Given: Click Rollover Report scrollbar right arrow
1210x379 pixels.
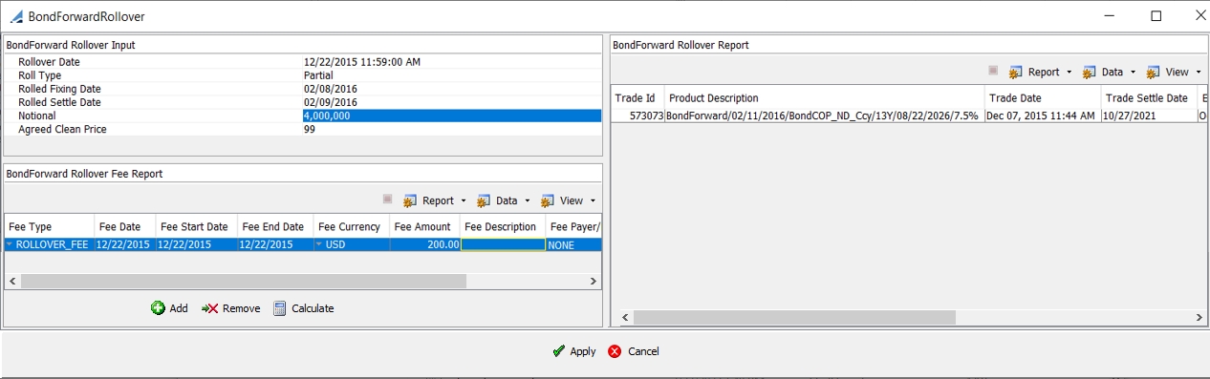Looking at the screenshot, I should [x=1199, y=317].
